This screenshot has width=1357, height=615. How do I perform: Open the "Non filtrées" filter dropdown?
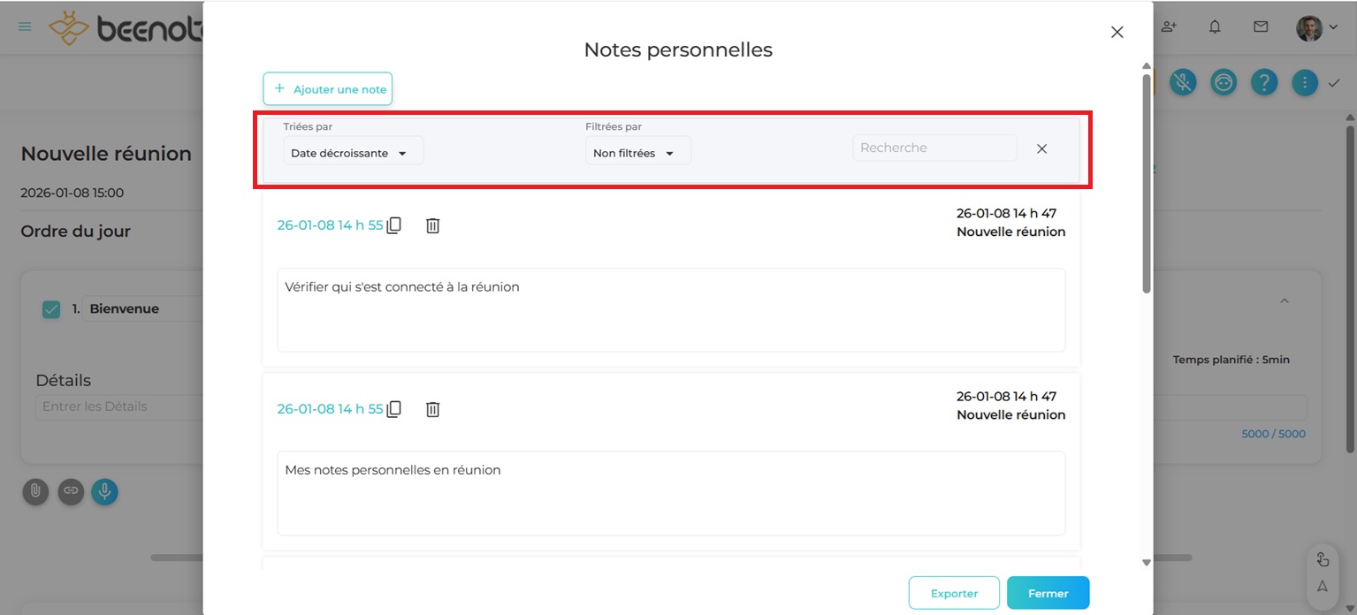tap(637, 153)
